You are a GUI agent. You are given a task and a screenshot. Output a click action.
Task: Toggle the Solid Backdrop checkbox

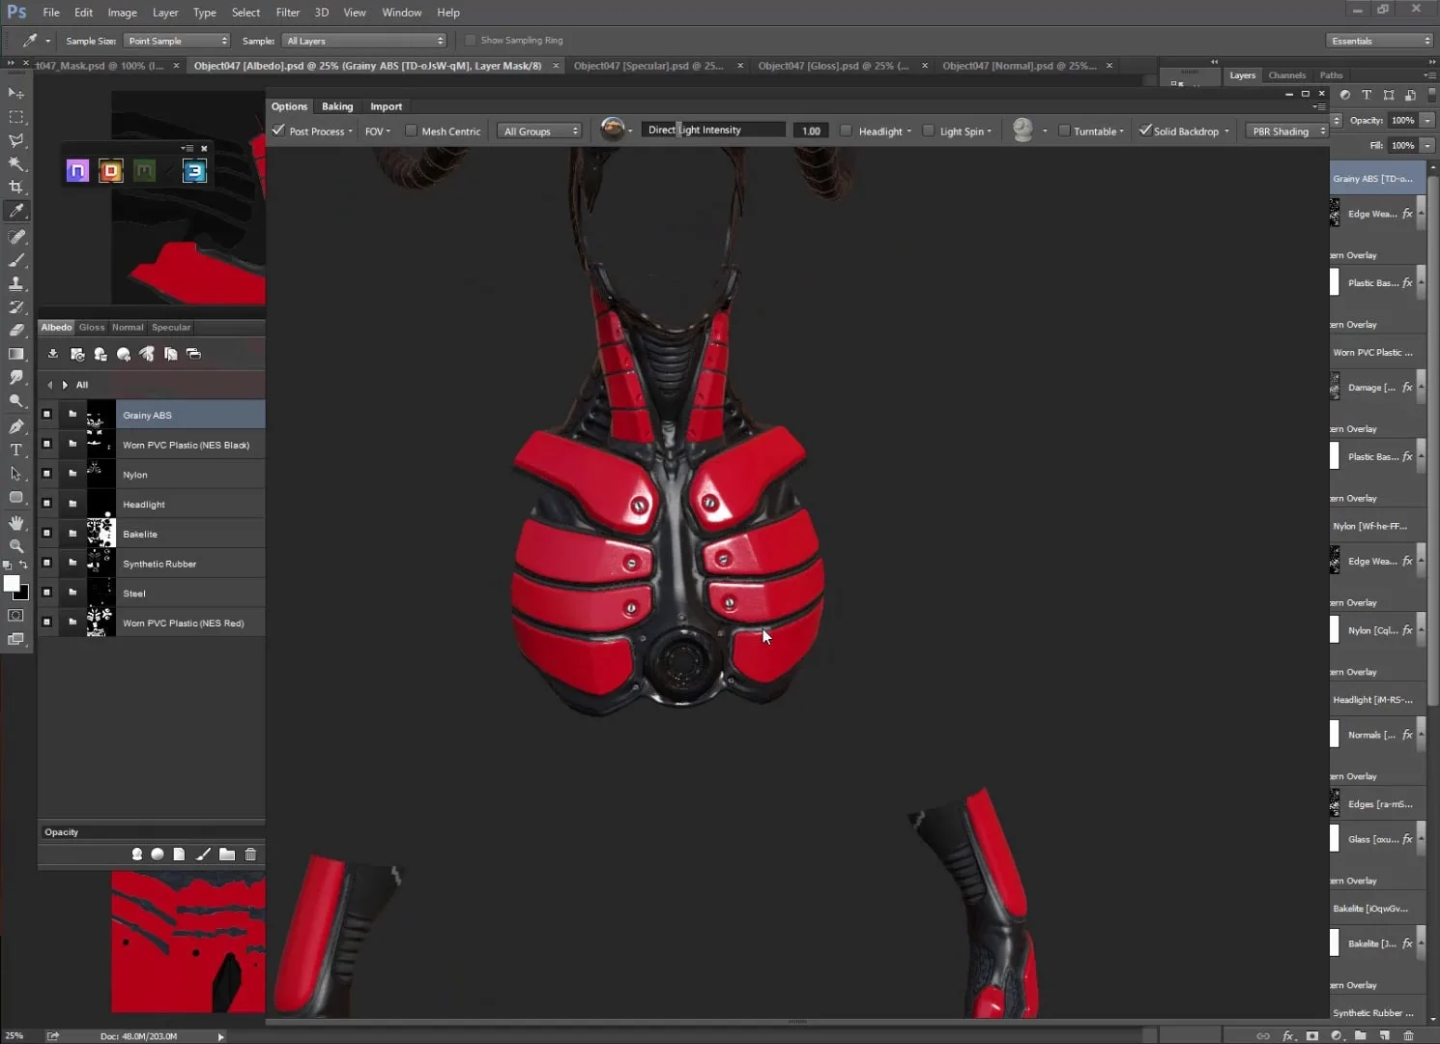pyautogui.click(x=1145, y=130)
